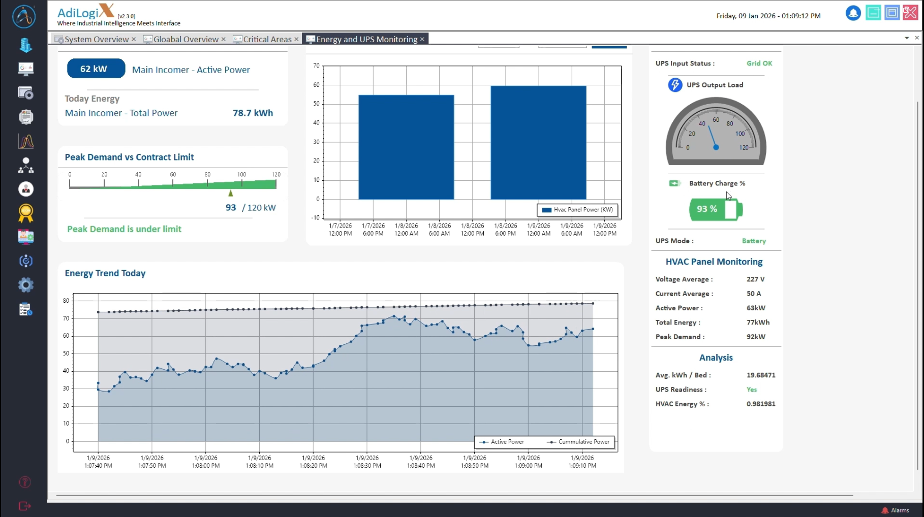Click the Hvac Panel Power legend entry
Image resolution: width=924 pixels, height=517 pixels.
[577, 210]
